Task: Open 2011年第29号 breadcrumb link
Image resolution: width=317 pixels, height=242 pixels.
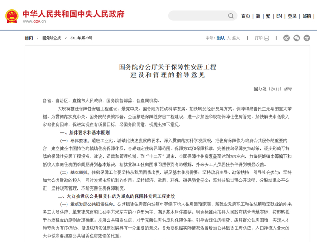Action: (x=81, y=38)
